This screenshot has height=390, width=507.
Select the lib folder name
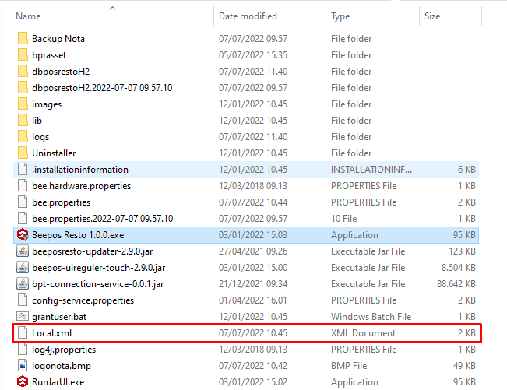(x=37, y=121)
